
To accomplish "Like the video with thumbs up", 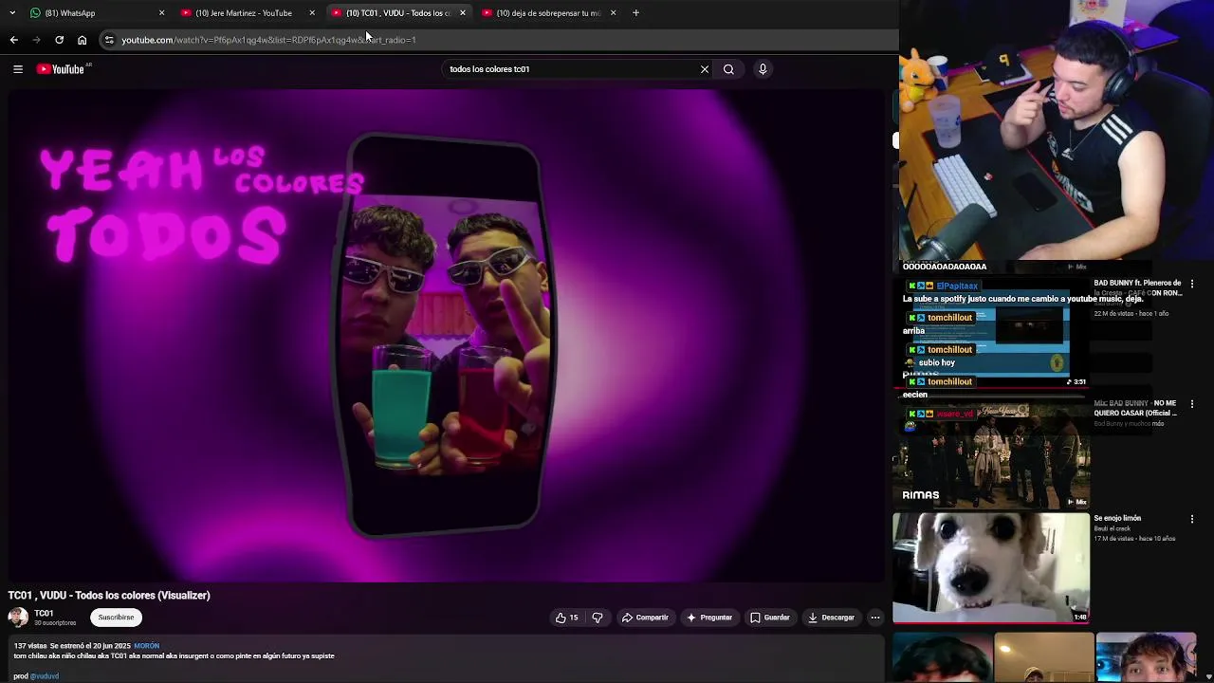I will click(567, 618).
